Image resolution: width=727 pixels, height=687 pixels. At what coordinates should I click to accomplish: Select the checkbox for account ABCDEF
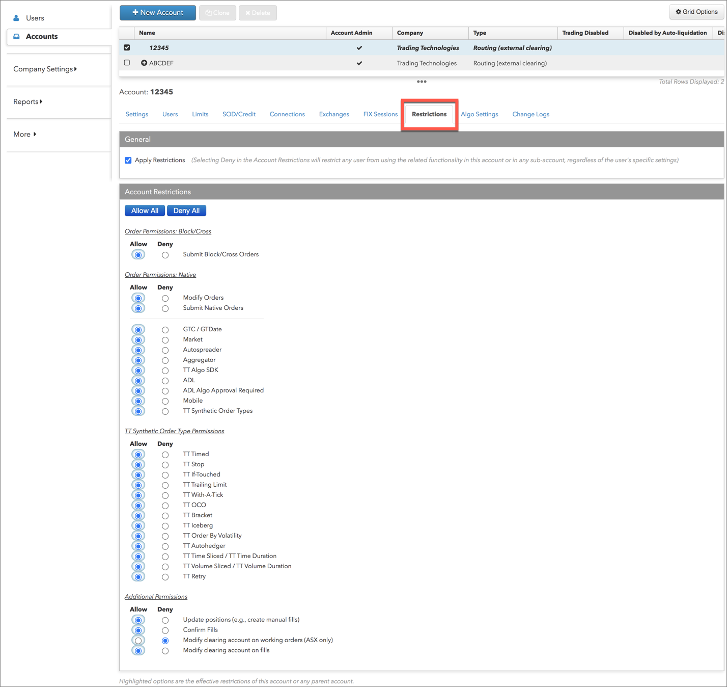click(x=127, y=63)
